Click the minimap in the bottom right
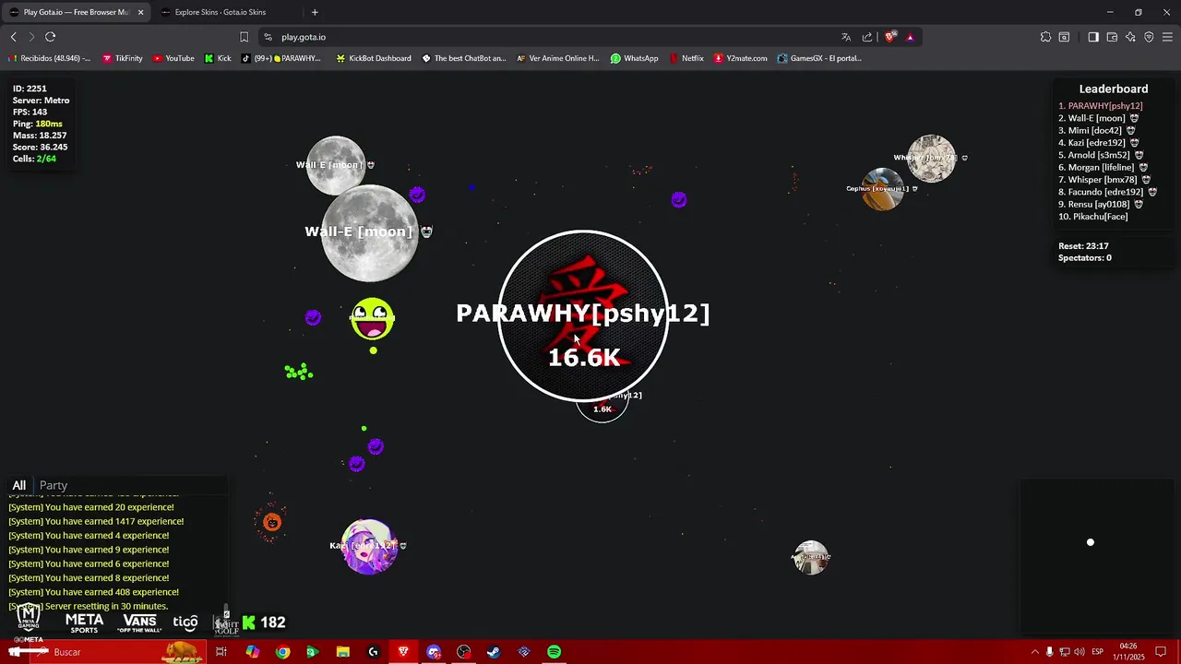Viewport: 1181px width, 664px height. [x=1098, y=556]
